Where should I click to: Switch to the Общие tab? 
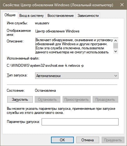tap(10, 15)
